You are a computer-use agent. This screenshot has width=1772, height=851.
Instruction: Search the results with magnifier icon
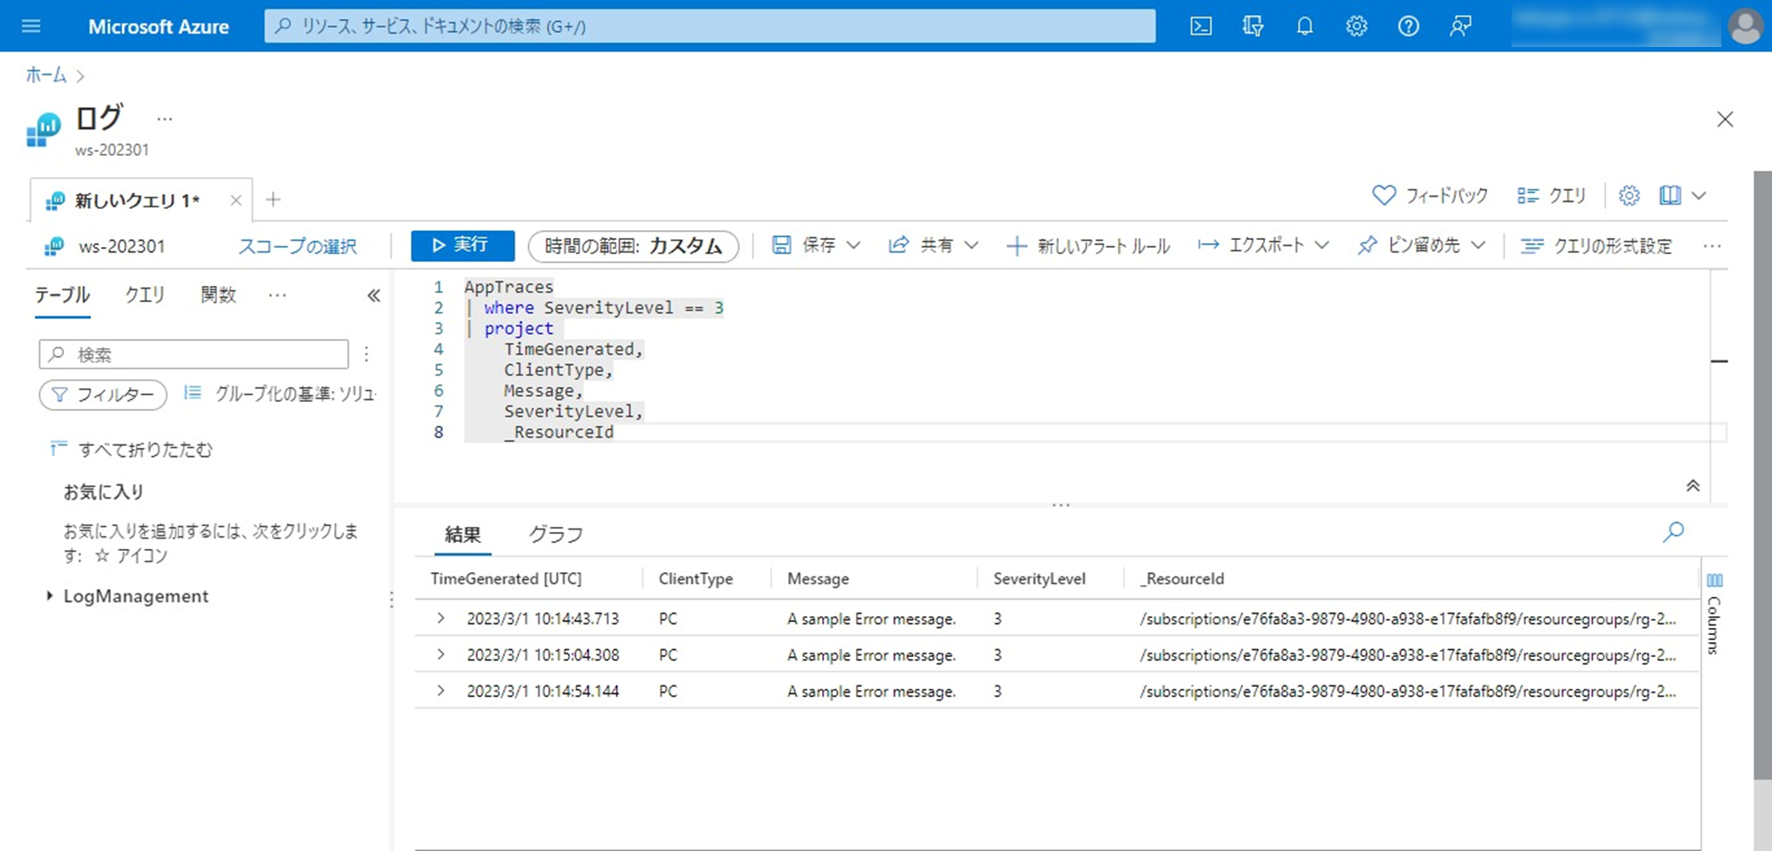(x=1673, y=532)
